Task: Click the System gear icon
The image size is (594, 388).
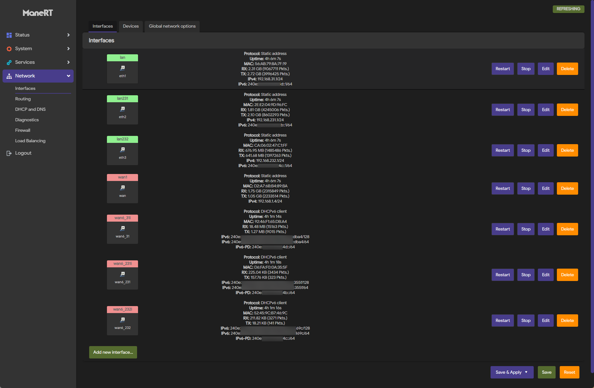Action: 9,49
